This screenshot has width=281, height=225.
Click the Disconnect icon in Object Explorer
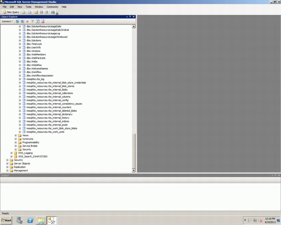click(22, 21)
